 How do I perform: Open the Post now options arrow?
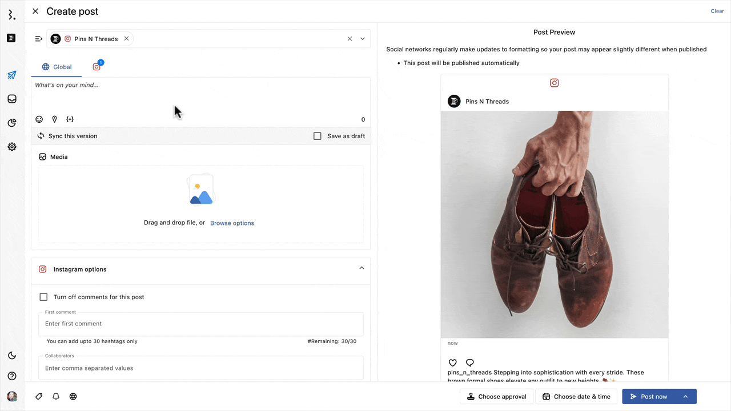[x=686, y=397]
